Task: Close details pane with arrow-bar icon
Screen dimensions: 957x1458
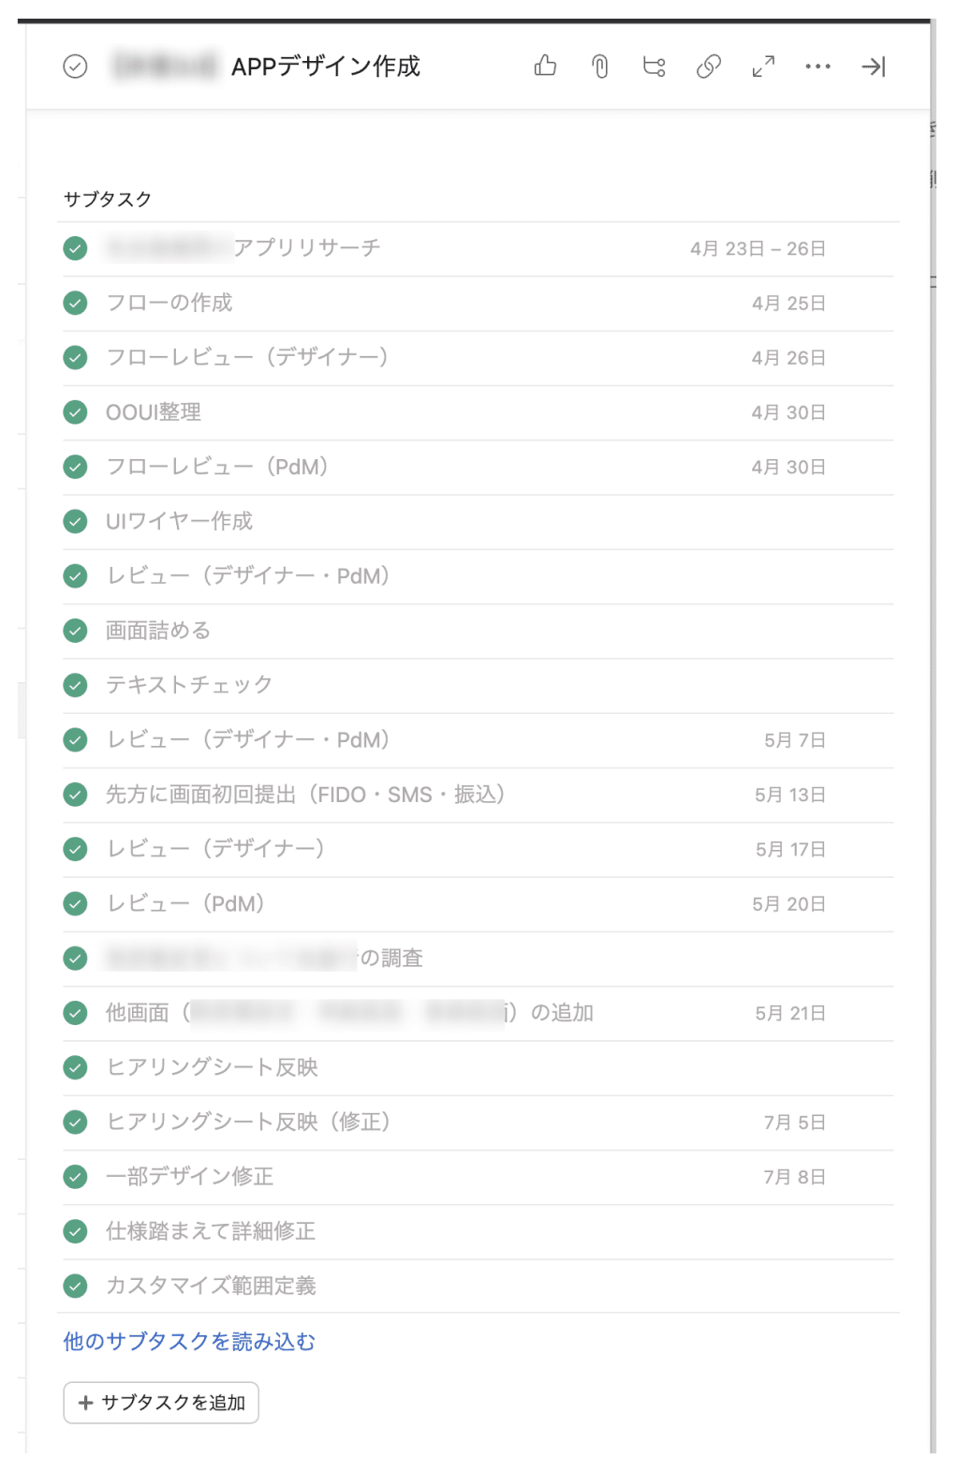Action: 873,66
